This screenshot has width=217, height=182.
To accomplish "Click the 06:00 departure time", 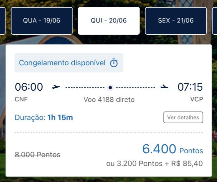I will coord(29,87).
